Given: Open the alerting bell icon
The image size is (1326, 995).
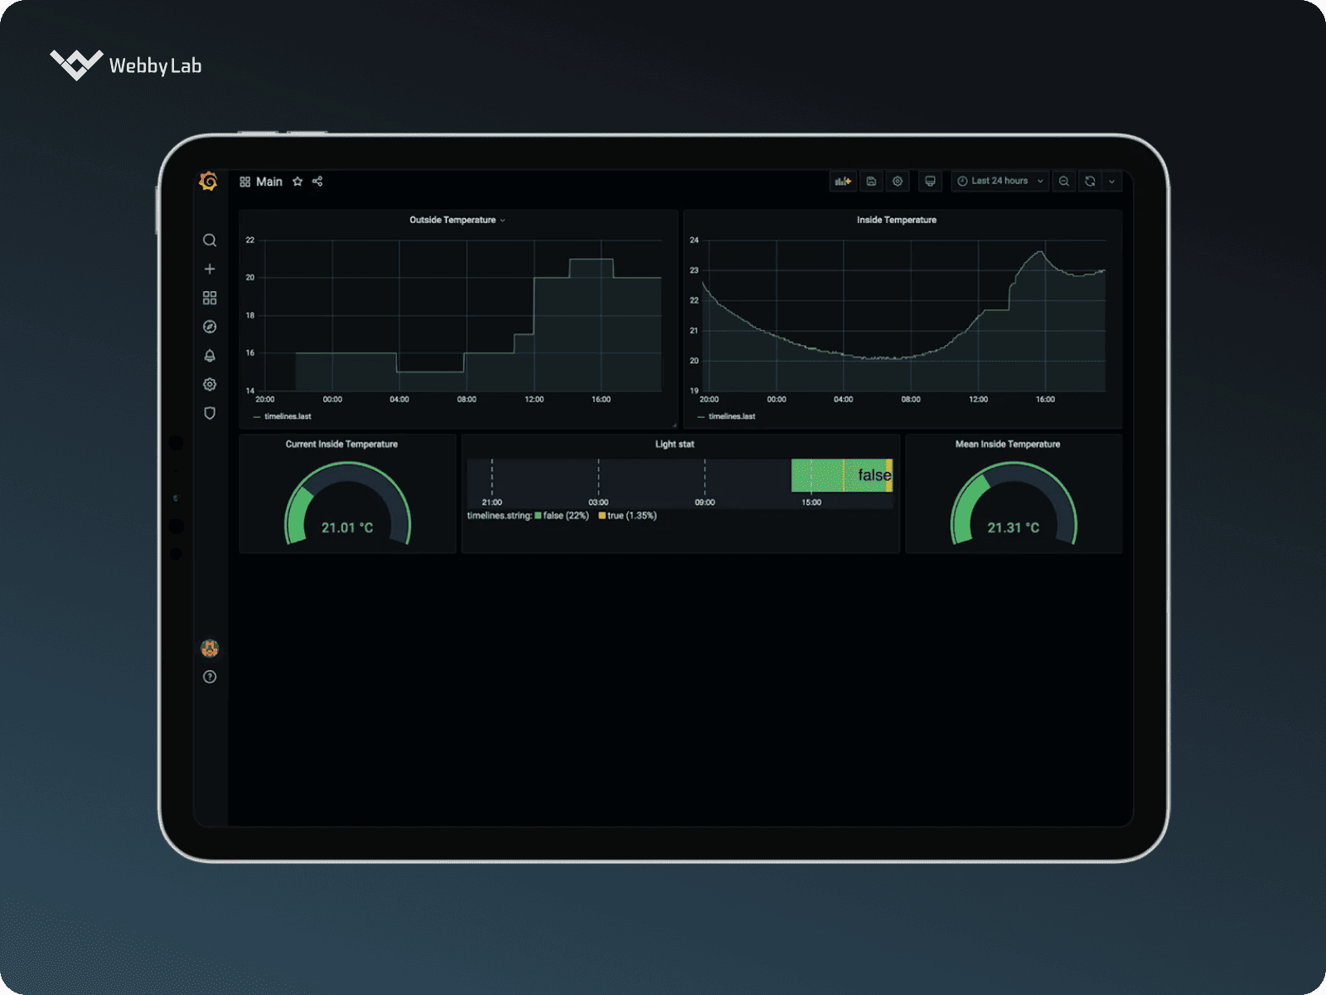Looking at the screenshot, I should pyautogui.click(x=210, y=356).
